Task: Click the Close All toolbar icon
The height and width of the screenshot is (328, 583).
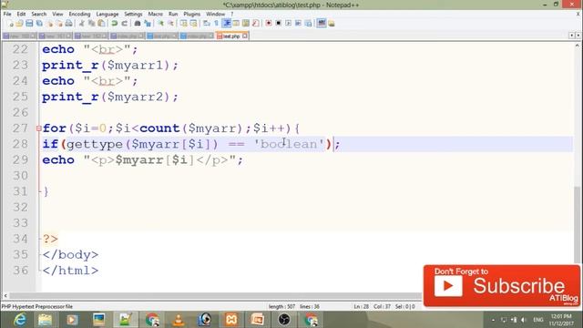Action: coord(58,24)
